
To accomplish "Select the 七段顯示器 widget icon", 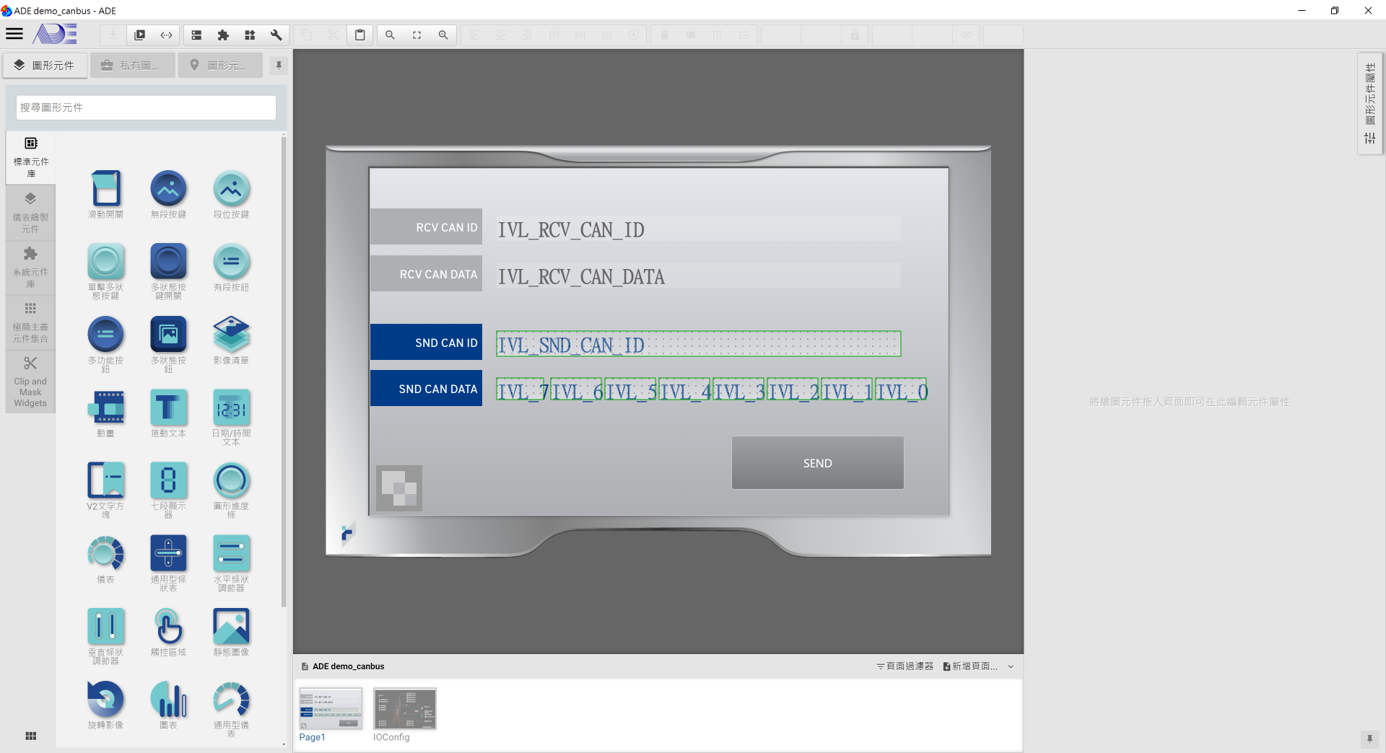I will (x=168, y=481).
